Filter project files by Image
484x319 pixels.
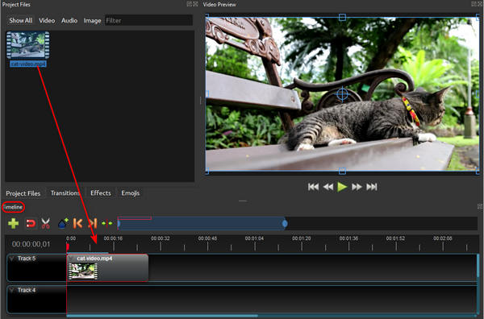click(92, 21)
